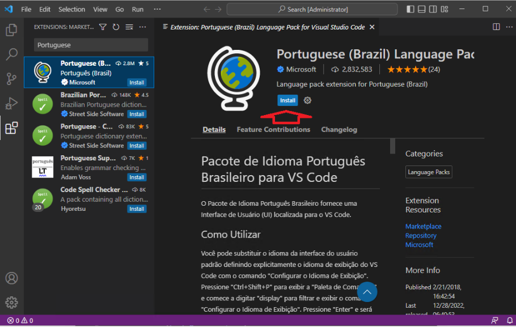Open the Explorer icon

(x=11, y=29)
